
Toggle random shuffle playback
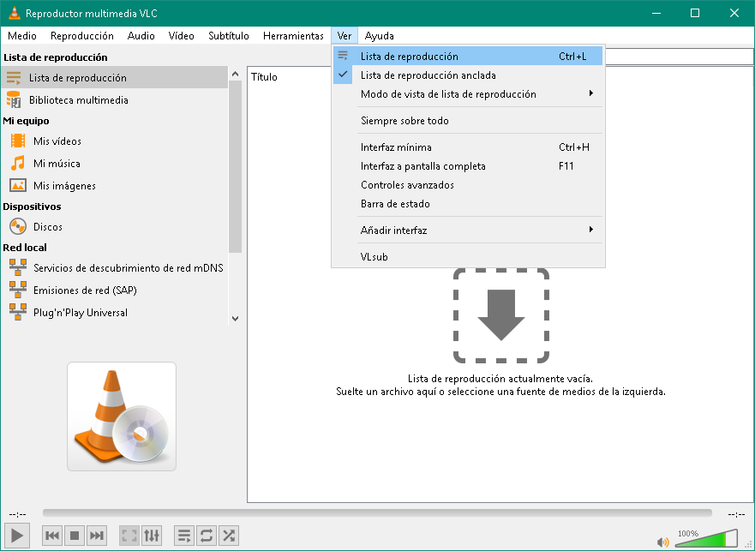click(x=228, y=535)
